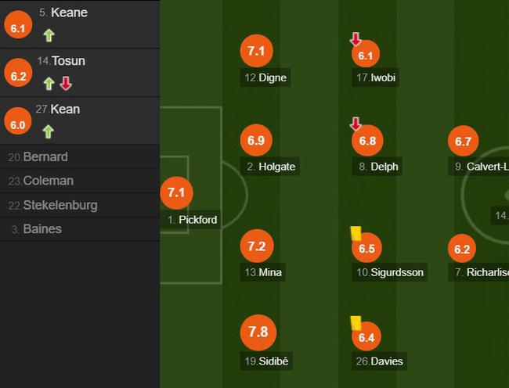
Task: Click green sub-on arrow under Keane
Action: pos(49,35)
